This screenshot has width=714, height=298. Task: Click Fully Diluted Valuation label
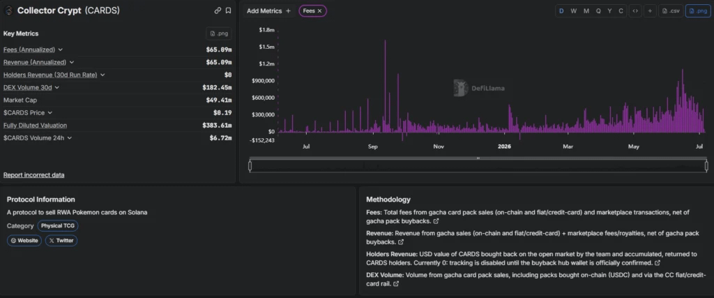coord(35,126)
